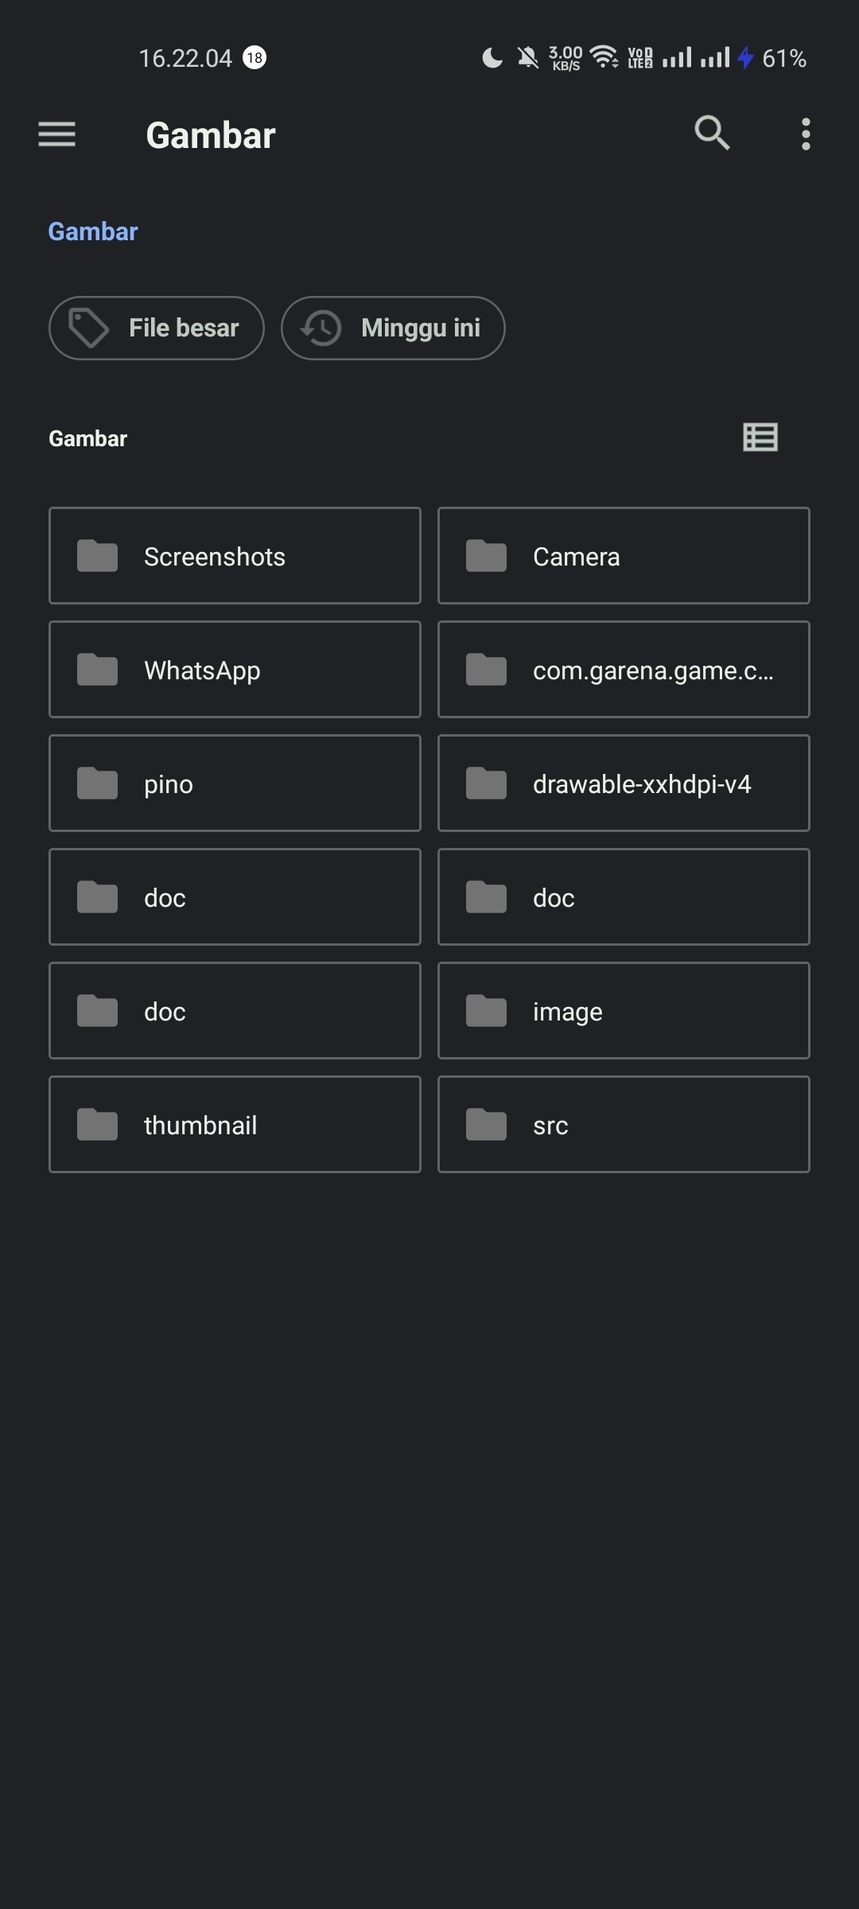The image size is (859, 1909).
Task: Open the WhatsApp folder
Action: coord(235,670)
